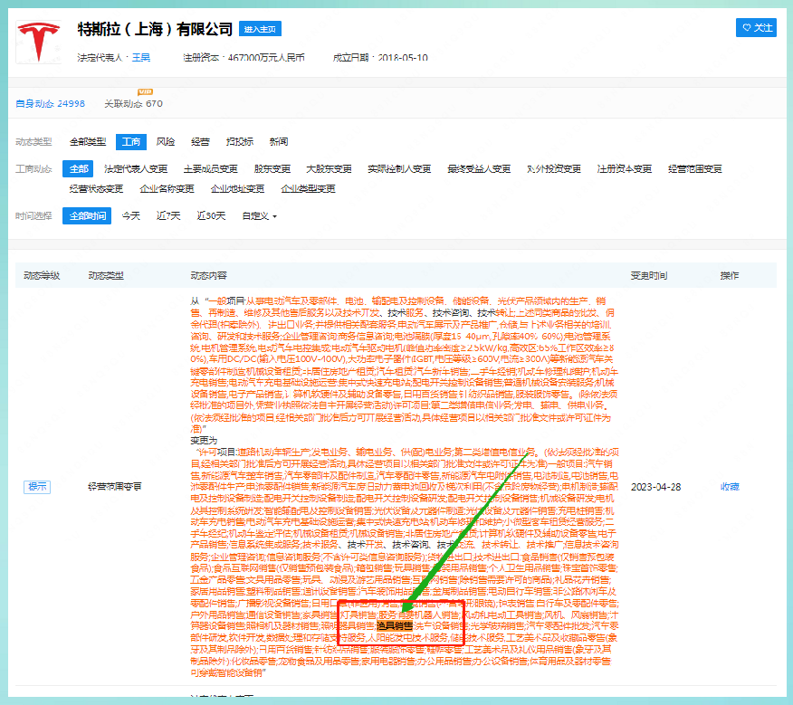Open legal representative 王昊 link
The width and height of the screenshot is (793, 705).
pyautogui.click(x=141, y=58)
